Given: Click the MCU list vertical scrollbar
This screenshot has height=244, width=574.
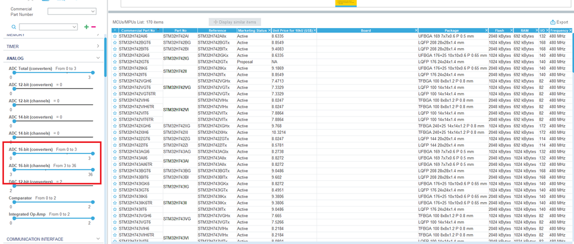Looking at the screenshot, I should 572,53.
